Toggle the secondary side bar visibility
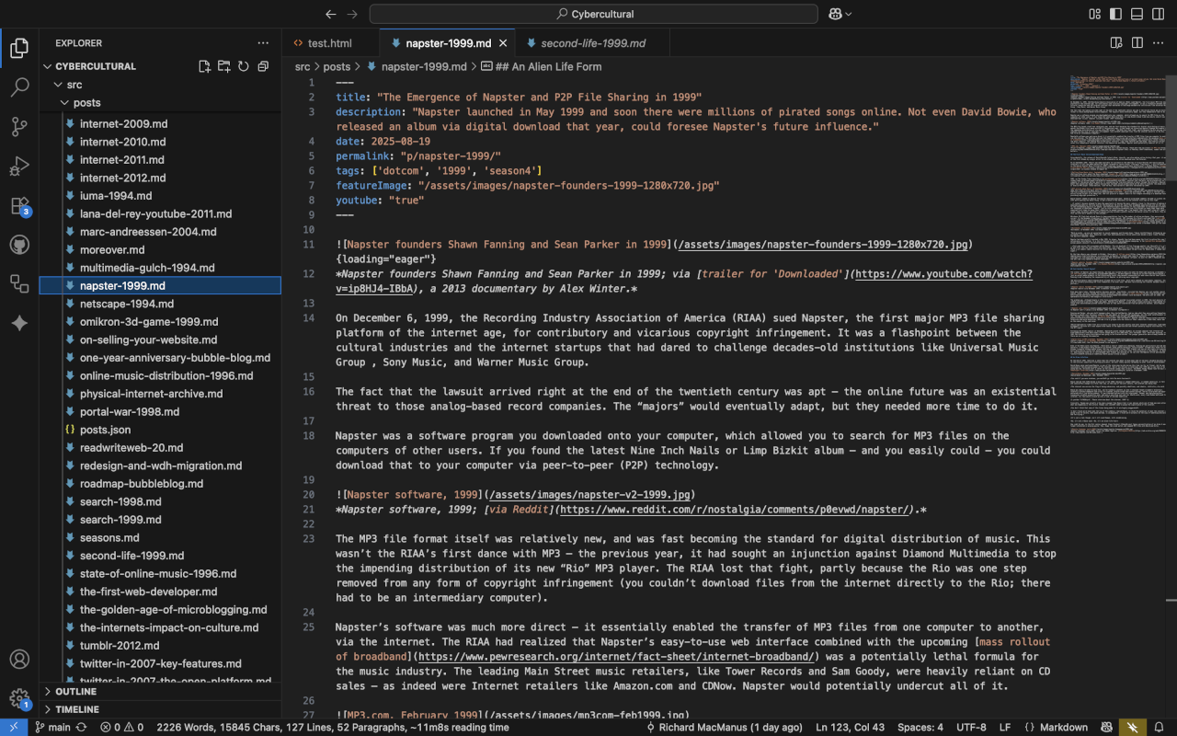This screenshot has width=1177, height=736. pyautogui.click(x=1158, y=14)
